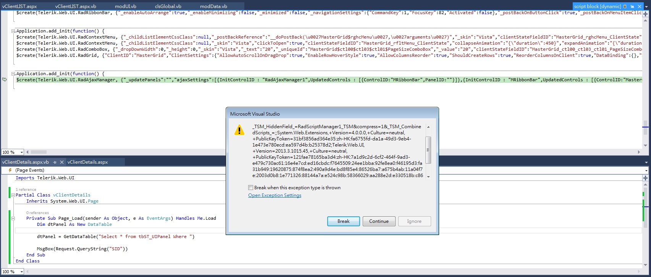Screen dimensions: 651x277
Task: Click the lower editor's scroll up arrow
Action: click(646, 184)
